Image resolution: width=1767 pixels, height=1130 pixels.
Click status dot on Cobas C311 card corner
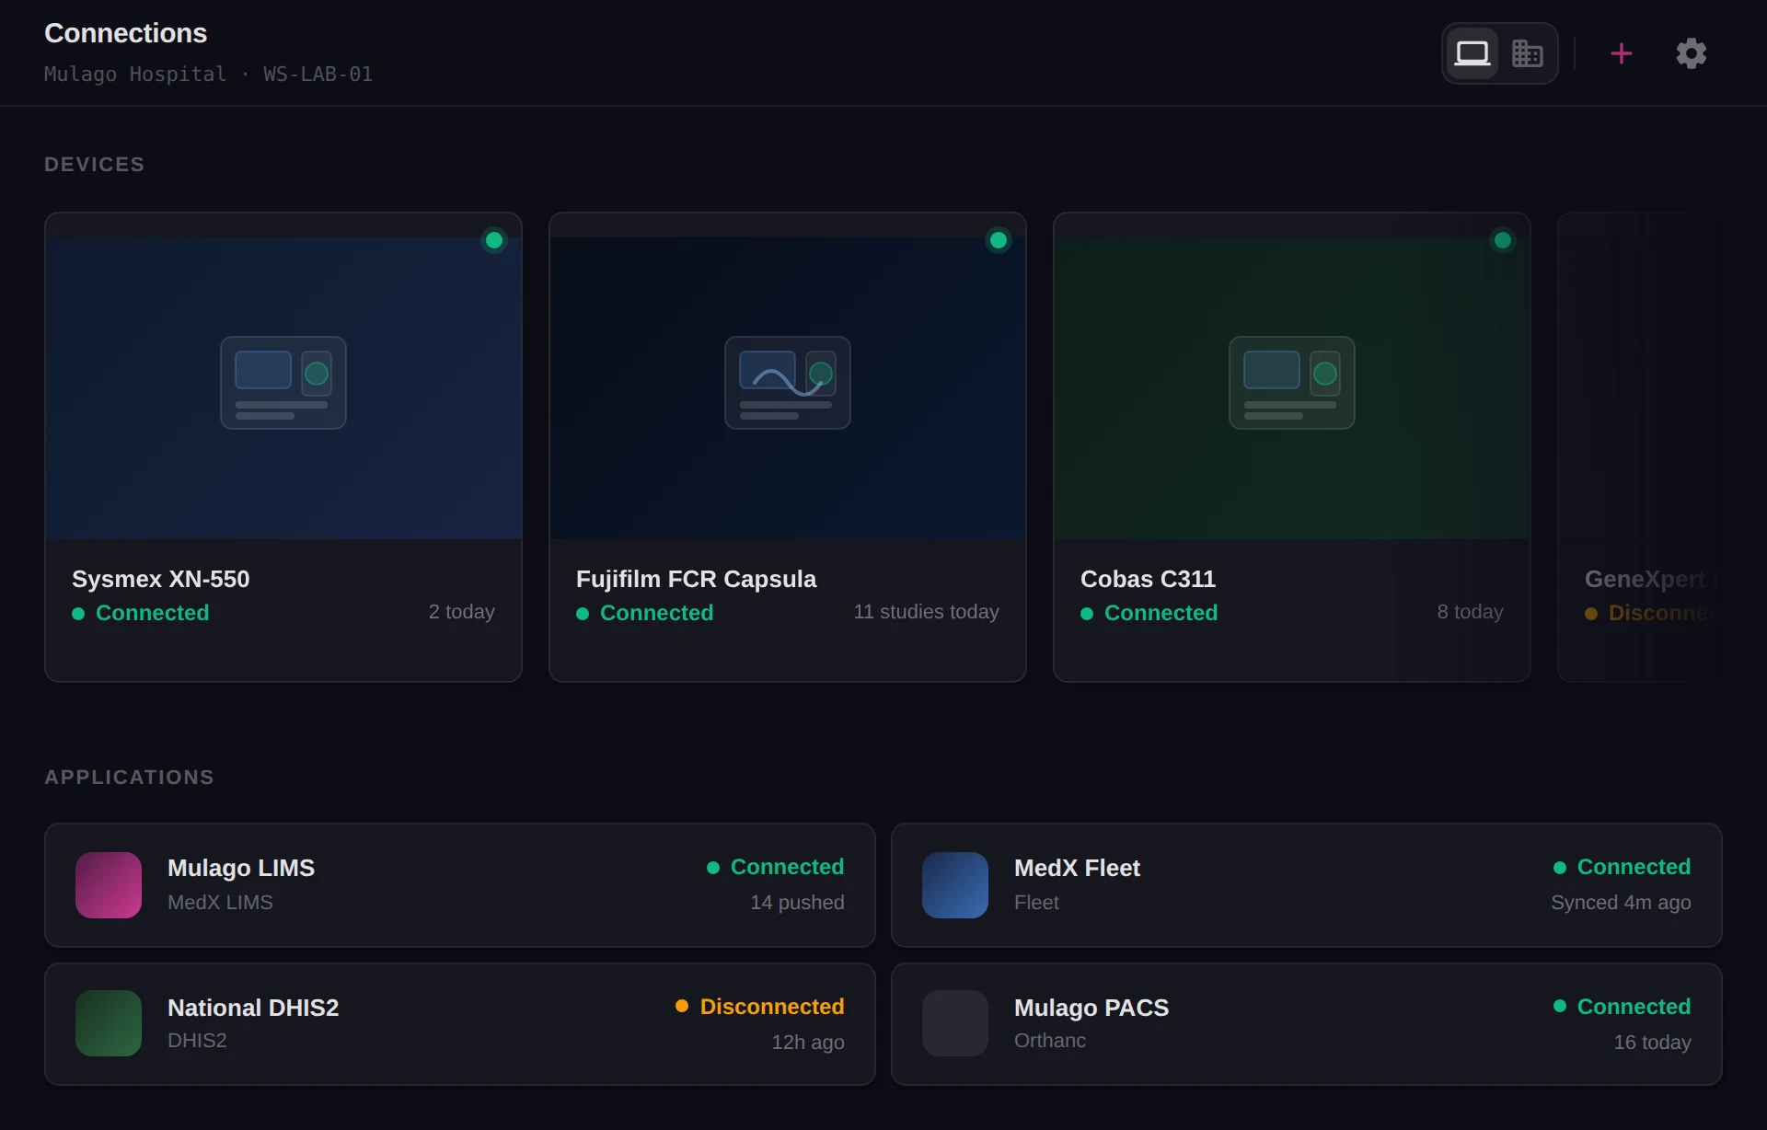point(1503,240)
